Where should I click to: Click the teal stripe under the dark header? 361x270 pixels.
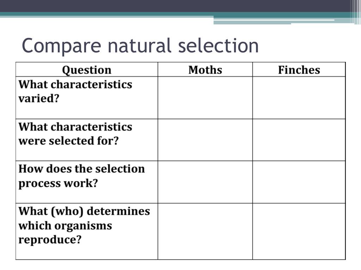tap(175, 14)
